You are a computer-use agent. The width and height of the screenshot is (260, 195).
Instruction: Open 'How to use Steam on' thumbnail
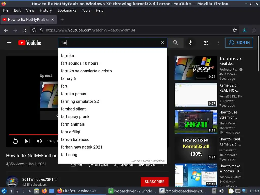pos(196,122)
